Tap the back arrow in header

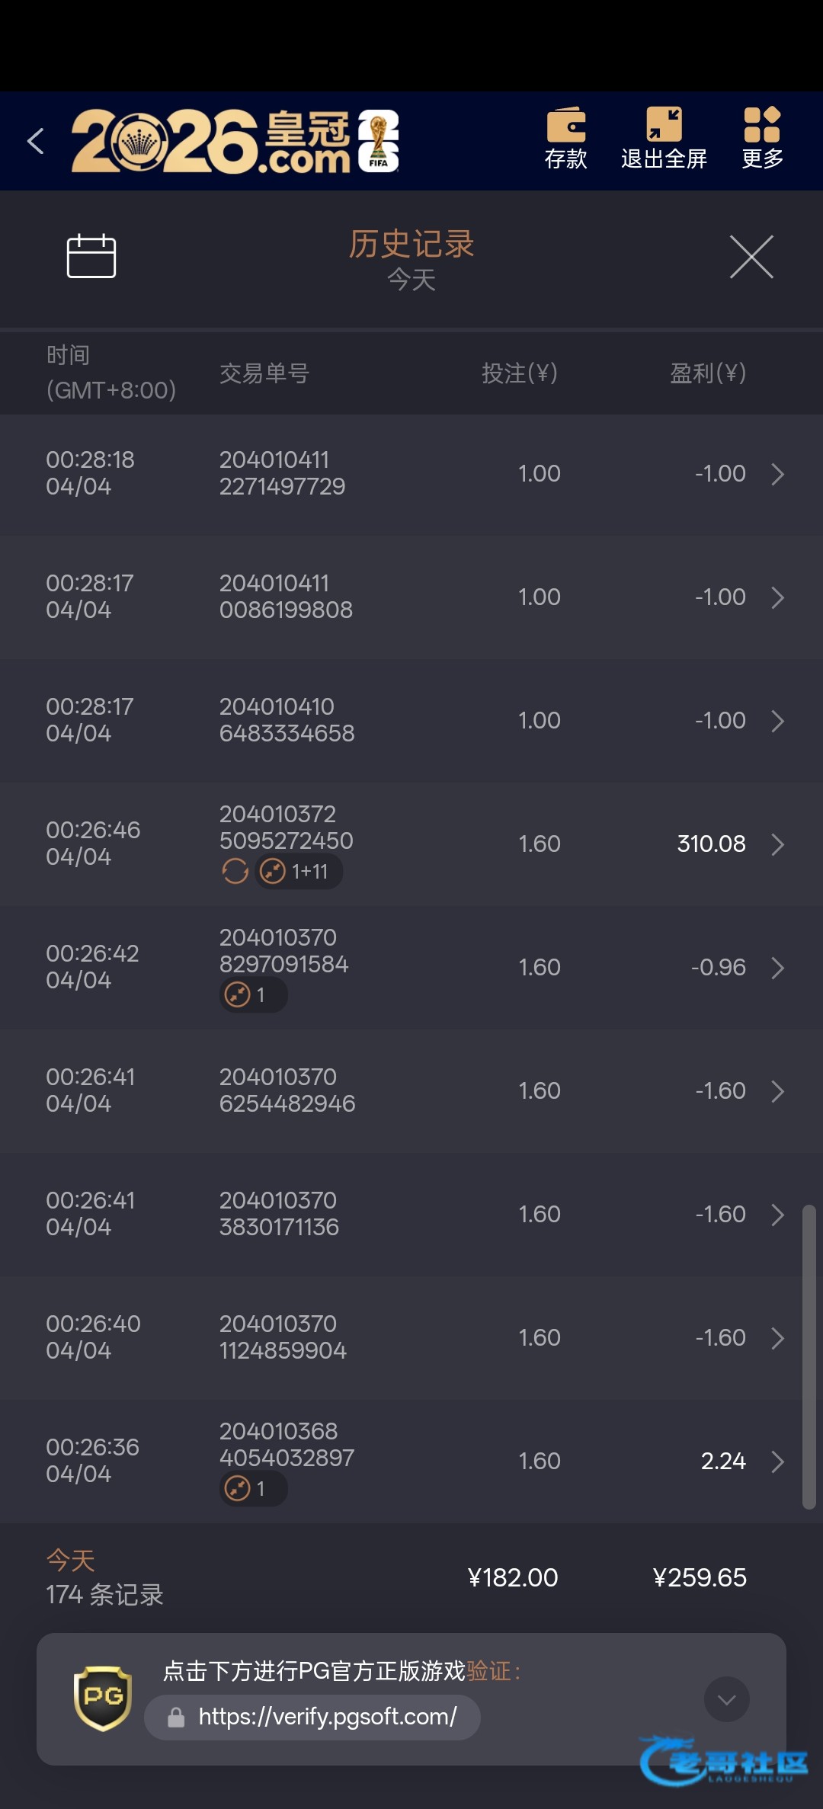(36, 141)
